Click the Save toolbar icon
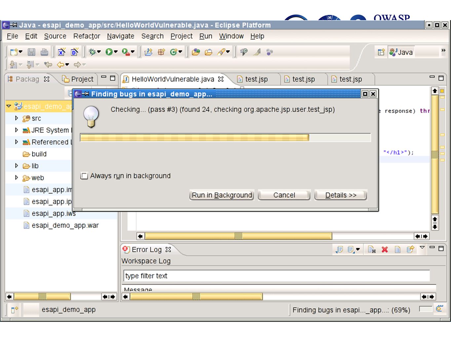 click(x=31, y=52)
